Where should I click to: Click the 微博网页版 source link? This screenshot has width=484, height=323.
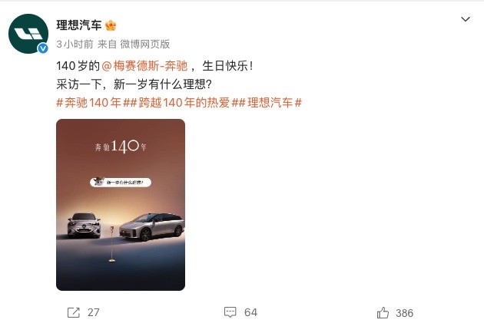pos(145,44)
